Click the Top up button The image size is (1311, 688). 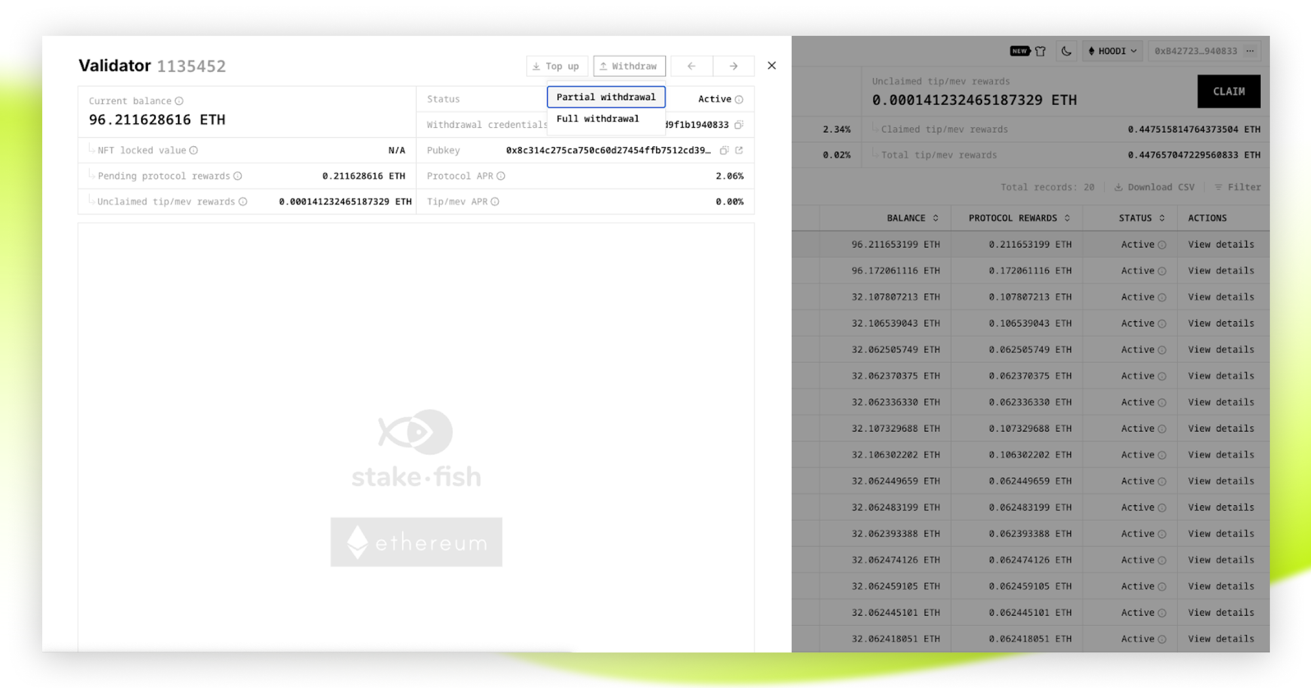click(x=557, y=66)
